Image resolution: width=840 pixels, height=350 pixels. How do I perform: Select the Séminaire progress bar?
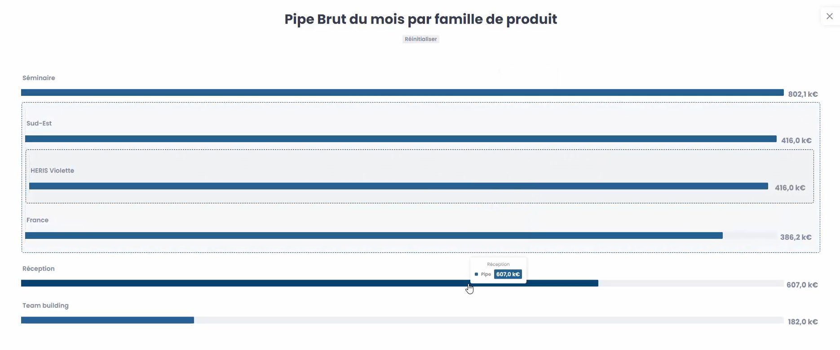tap(402, 93)
